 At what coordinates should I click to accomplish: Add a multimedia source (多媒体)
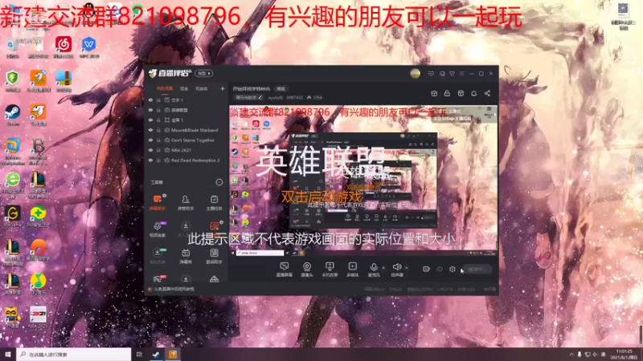pyautogui.click(x=352, y=270)
